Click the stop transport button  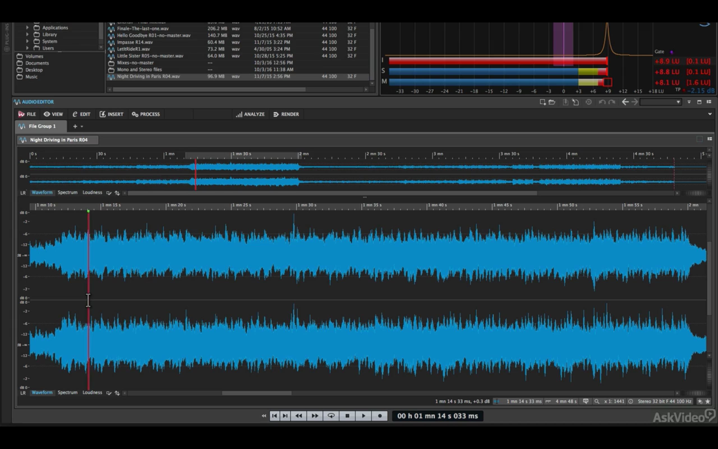[x=347, y=416]
